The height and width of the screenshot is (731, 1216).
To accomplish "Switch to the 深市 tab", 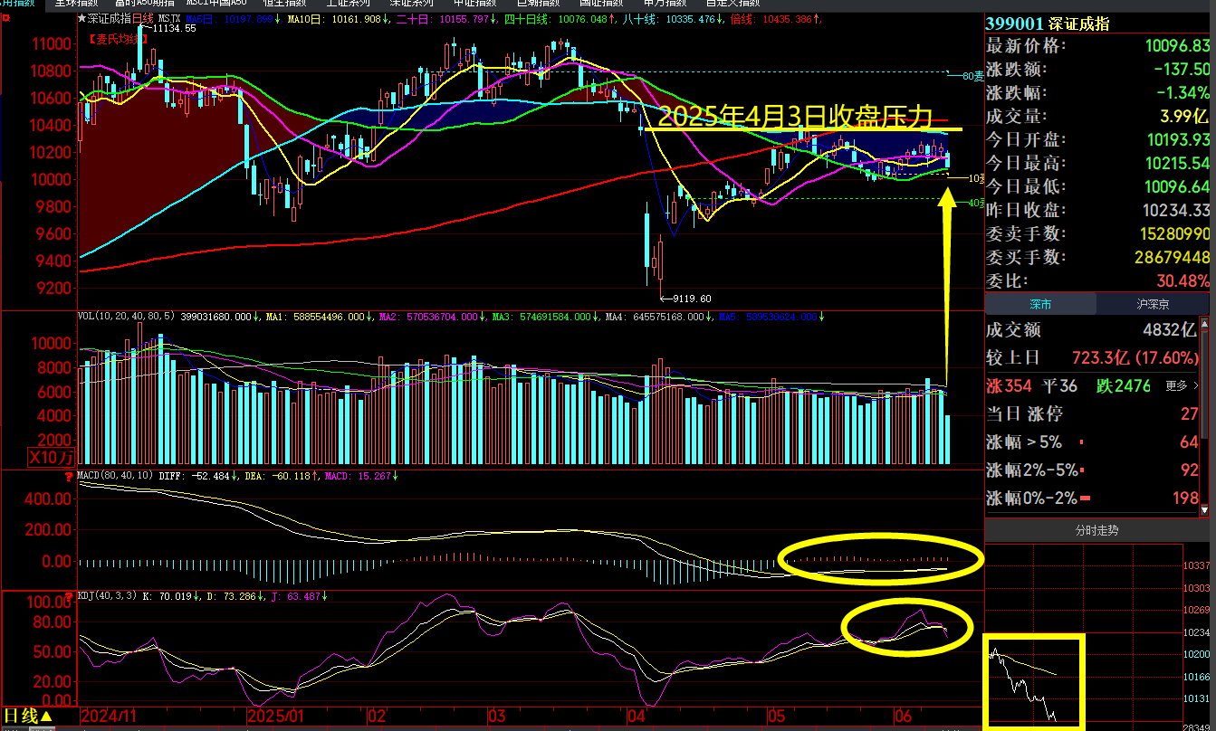I will [1039, 304].
